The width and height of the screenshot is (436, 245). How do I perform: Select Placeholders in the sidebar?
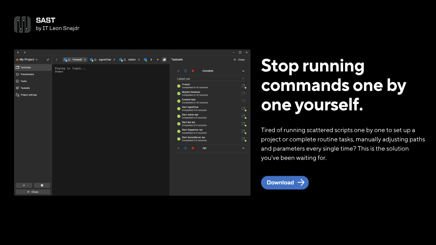(27, 74)
